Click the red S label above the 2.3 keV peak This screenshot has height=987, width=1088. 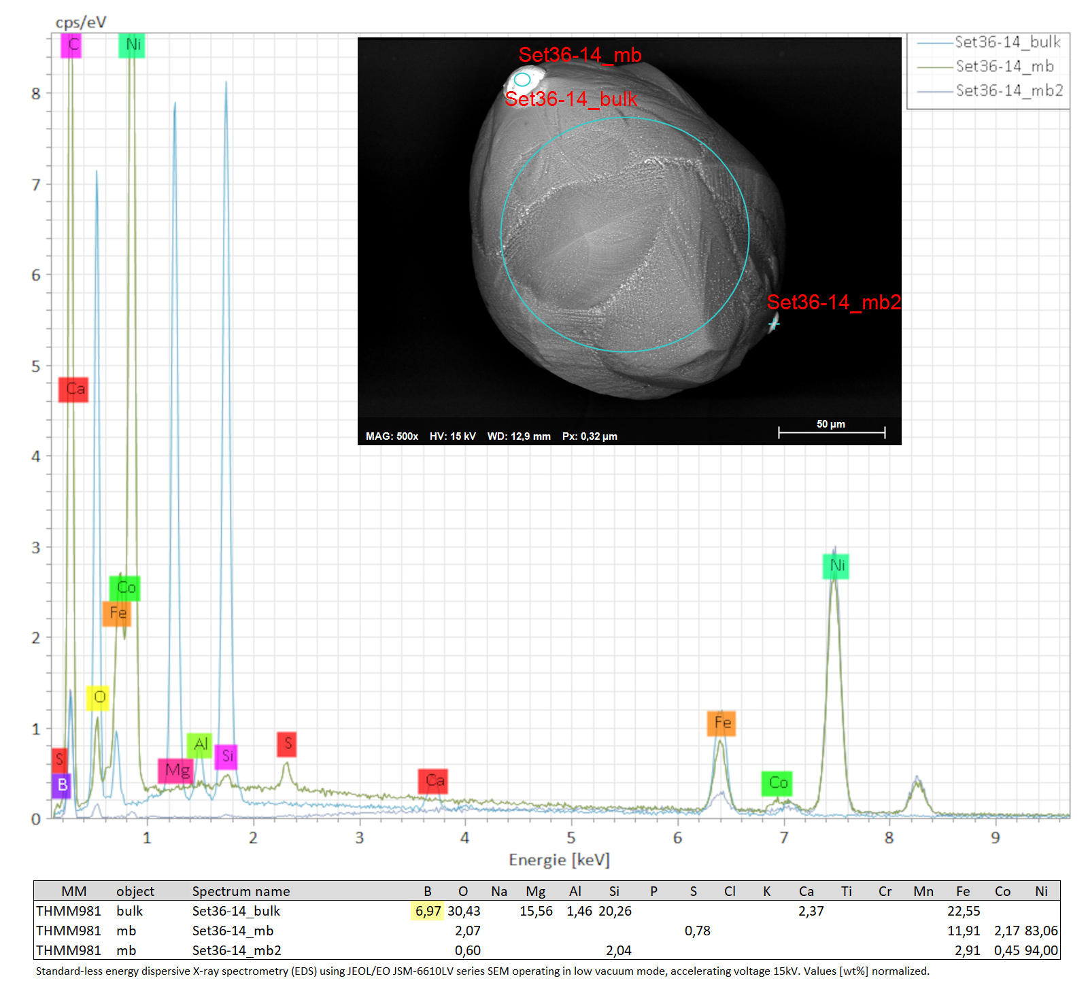(x=287, y=744)
